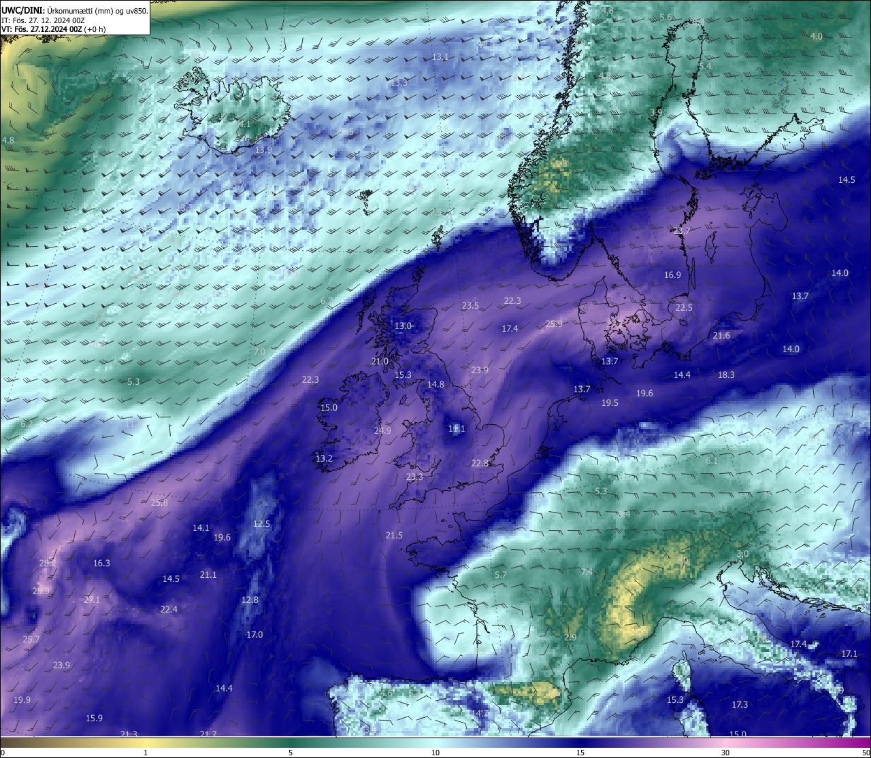Viewport: 871px width, 758px height.
Task: Click the 2.9 value over southern France
Action: click(570, 637)
